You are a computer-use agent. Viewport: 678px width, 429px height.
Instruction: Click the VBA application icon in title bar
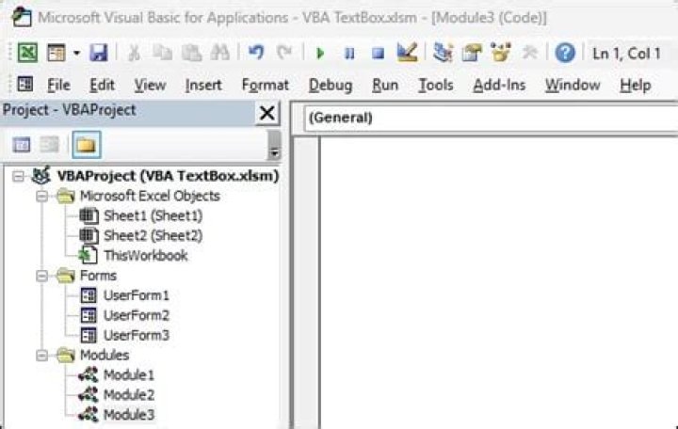pyautogui.click(x=21, y=17)
